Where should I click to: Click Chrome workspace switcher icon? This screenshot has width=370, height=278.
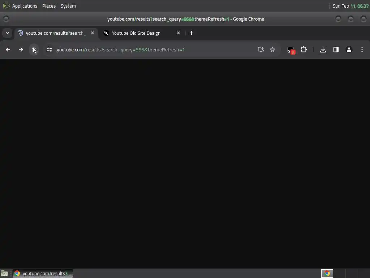327,274
